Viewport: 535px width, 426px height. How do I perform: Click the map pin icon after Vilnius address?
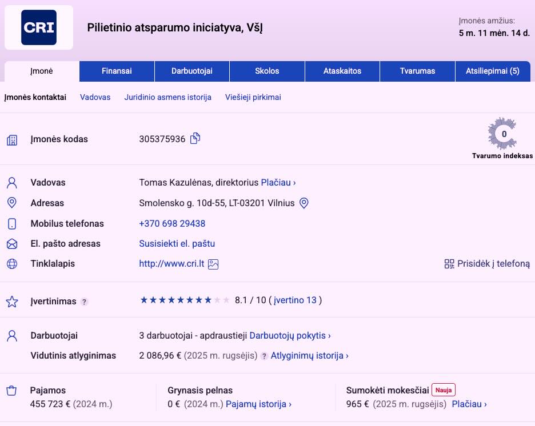point(304,203)
